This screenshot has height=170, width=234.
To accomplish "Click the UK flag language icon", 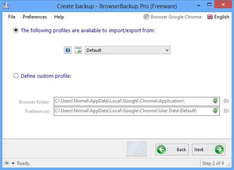I will (210, 17).
